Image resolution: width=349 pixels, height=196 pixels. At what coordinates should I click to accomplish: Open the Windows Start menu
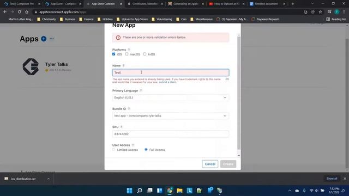129,191
